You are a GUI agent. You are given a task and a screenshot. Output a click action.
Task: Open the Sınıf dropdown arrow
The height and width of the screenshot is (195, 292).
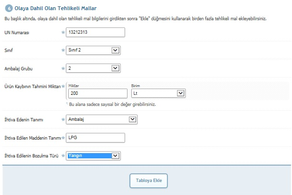point(115,50)
